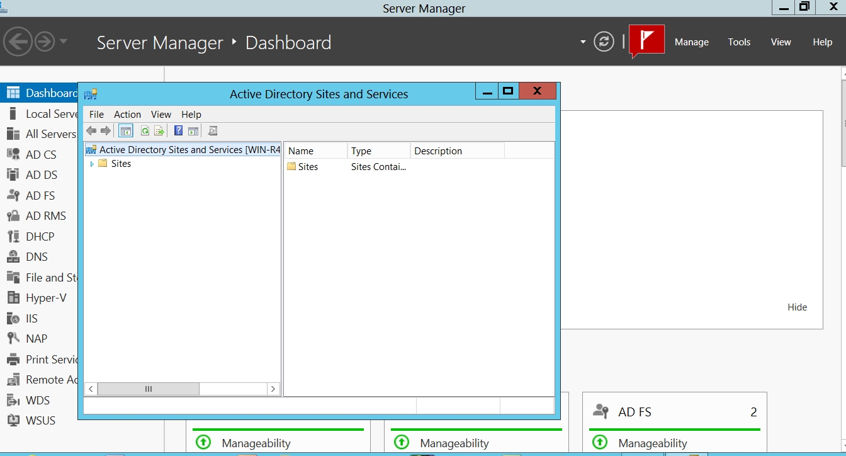
Task: Expand the Sites tree node arrow
Action: (92, 164)
